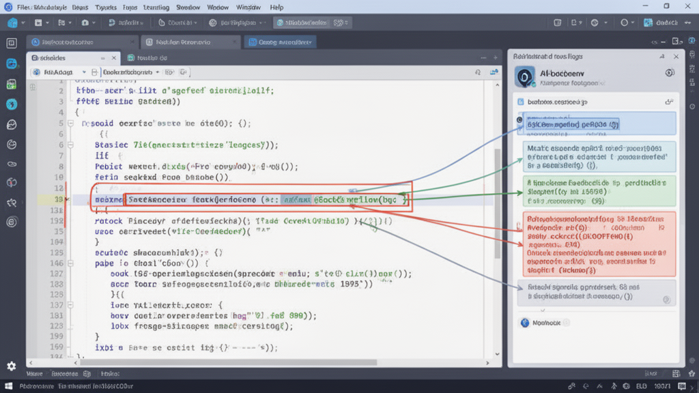Click the 'ELB' language indicator in the taskbar

point(641,386)
